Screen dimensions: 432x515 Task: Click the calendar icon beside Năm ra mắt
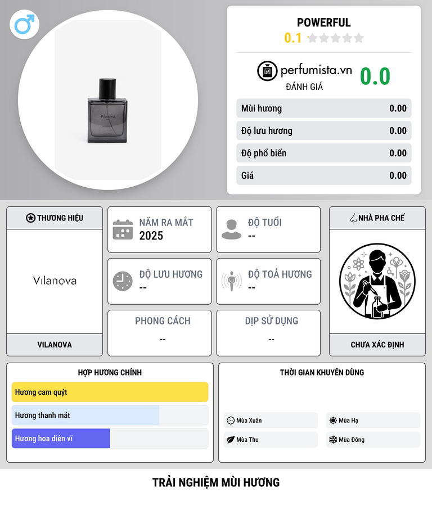[123, 230]
